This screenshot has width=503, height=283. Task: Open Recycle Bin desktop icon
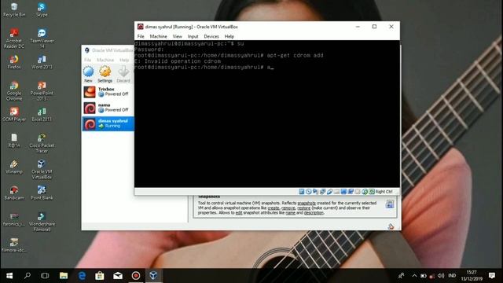pos(14,9)
